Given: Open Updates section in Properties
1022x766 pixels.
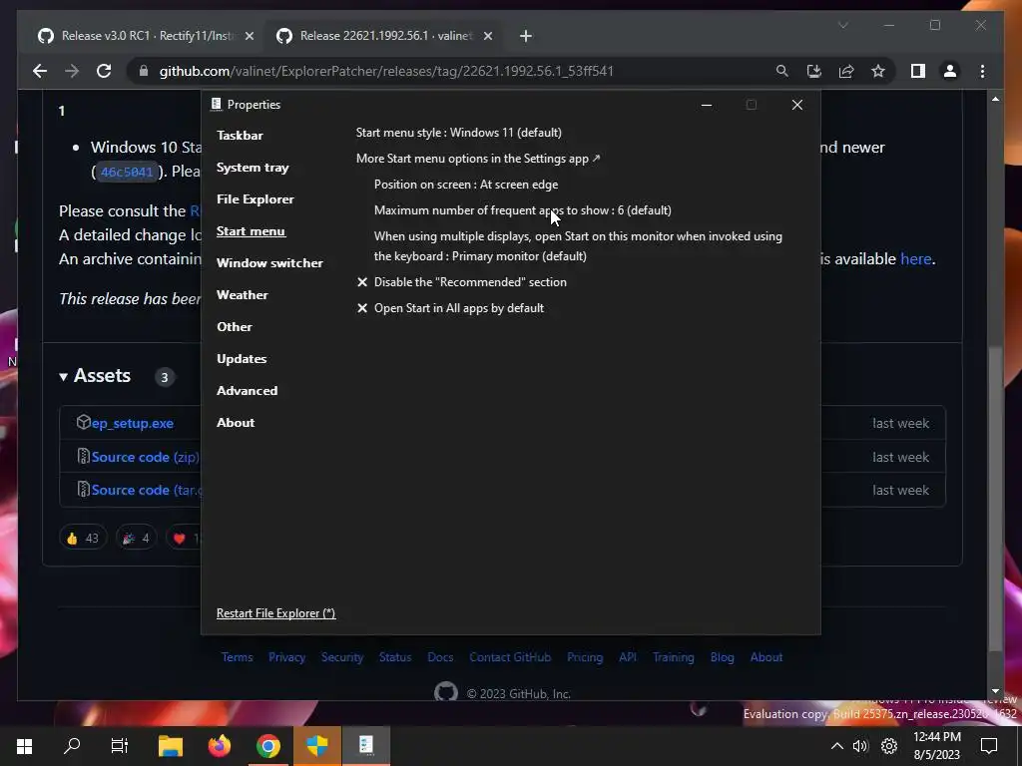Looking at the screenshot, I should 242,359.
